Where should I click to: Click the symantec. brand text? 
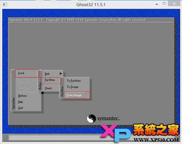point(108,119)
